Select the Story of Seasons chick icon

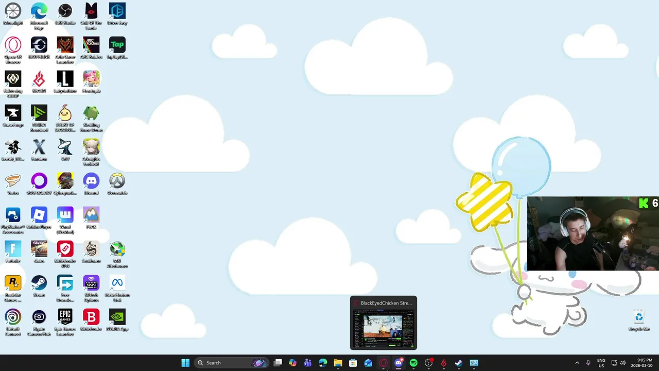pyautogui.click(x=65, y=118)
